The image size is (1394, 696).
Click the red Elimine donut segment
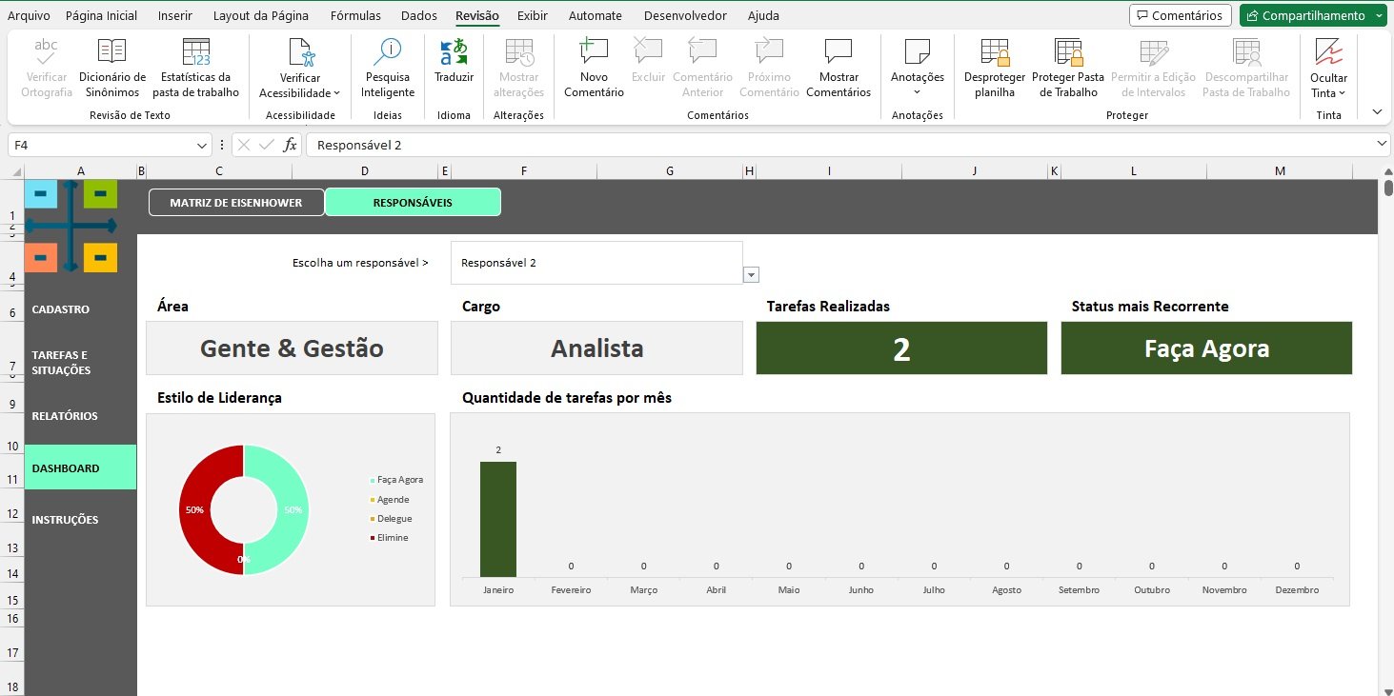coord(194,509)
